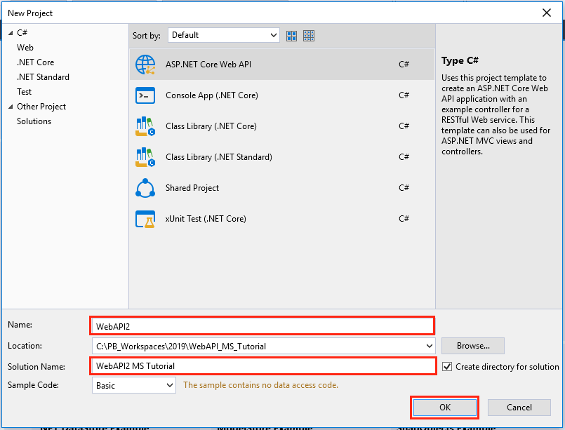Click the Solution Name input field

tap(262, 365)
